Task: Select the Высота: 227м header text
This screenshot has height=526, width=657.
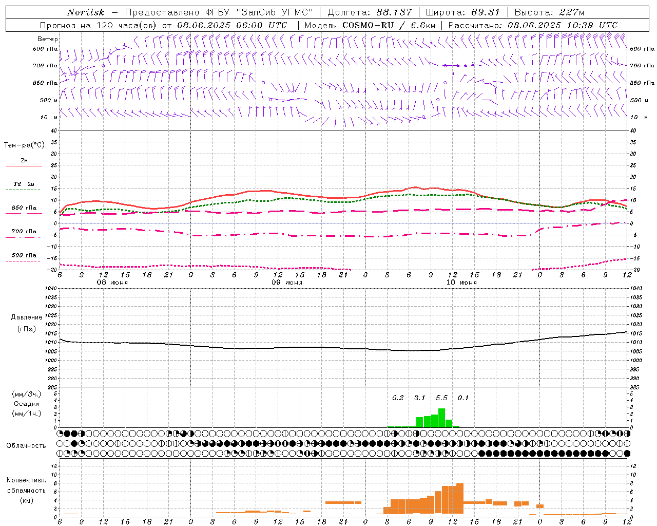Action: point(549,12)
